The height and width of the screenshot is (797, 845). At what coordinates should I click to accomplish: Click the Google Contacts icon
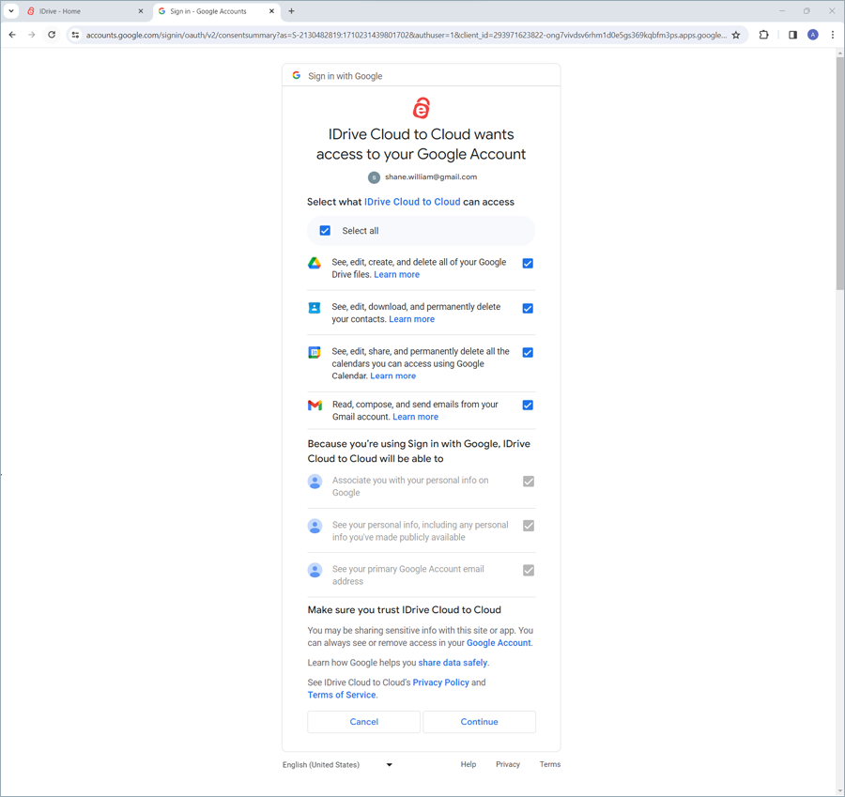pyautogui.click(x=315, y=308)
